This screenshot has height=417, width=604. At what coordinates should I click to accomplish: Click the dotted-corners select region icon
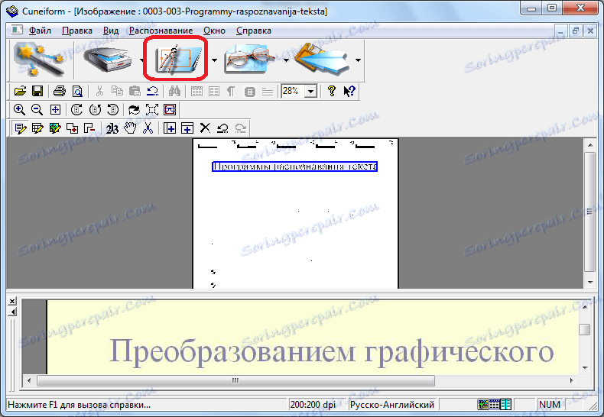click(x=152, y=110)
